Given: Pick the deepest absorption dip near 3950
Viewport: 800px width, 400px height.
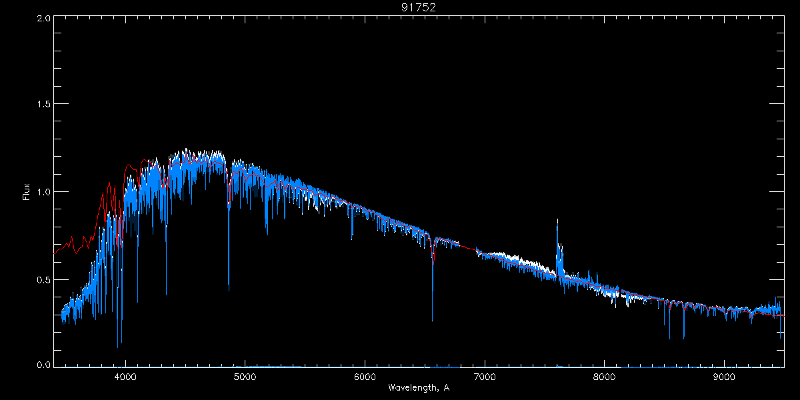Looking at the screenshot, I should point(118,347).
